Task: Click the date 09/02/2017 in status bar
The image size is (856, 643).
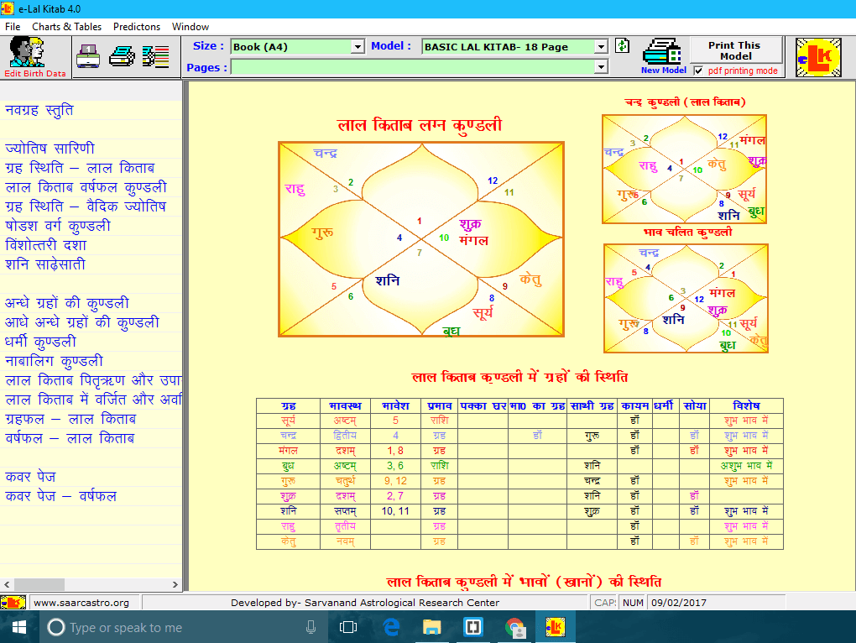Action: (679, 603)
